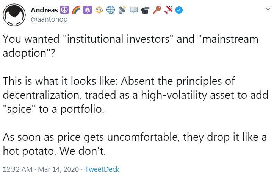Open Andreas's profile avatar picture

point(14,15)
